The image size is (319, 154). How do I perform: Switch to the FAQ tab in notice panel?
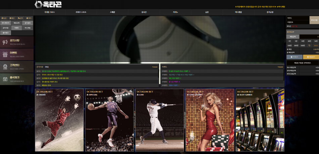pos(47,67)
